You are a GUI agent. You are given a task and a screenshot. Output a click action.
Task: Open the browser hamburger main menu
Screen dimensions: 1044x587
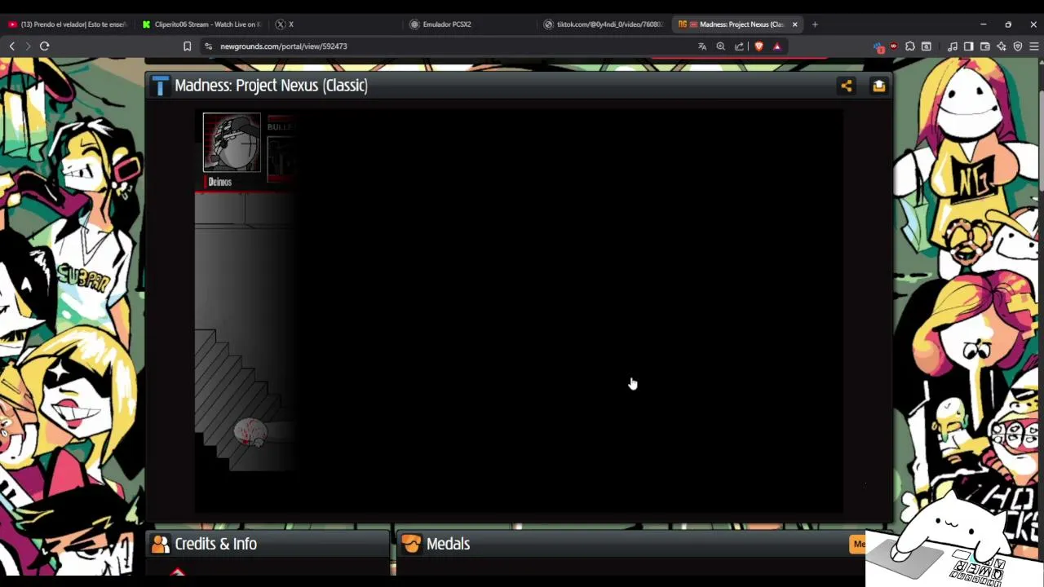coord(1034,46)
